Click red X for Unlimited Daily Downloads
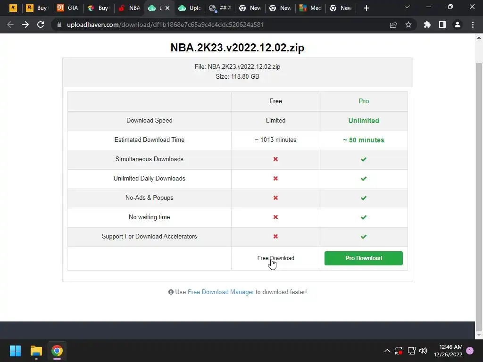 (x=275, y=179)
